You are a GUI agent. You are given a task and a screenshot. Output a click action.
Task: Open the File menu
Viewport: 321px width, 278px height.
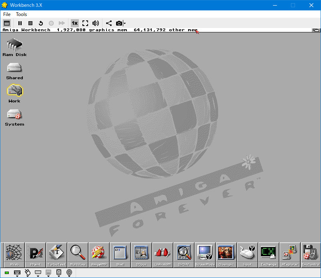[7, 14]
